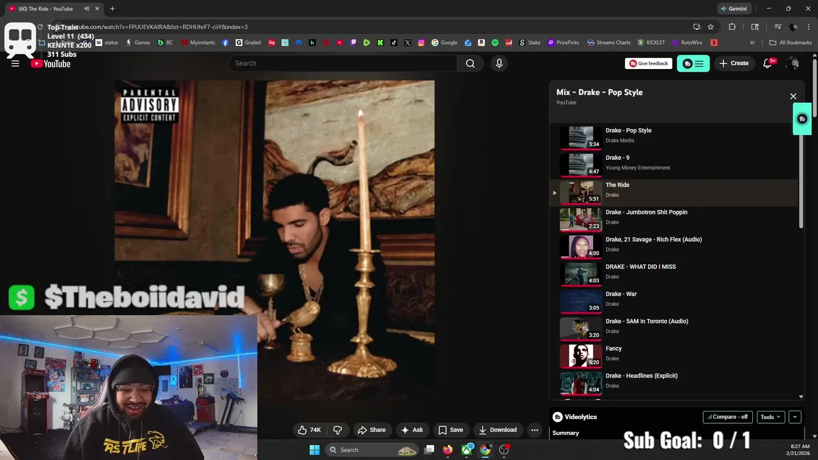The image size is (818, 460).
Task: Click Give feedback button
Action: tap(649, 63)
